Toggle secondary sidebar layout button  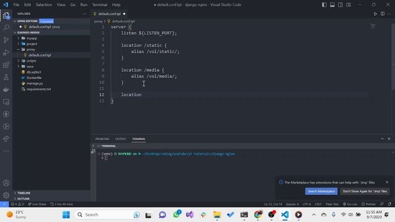(x=340, y=5)
